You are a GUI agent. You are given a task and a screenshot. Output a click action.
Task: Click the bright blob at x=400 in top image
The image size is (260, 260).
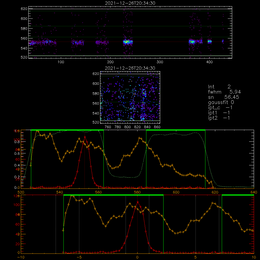coord(210,41)
